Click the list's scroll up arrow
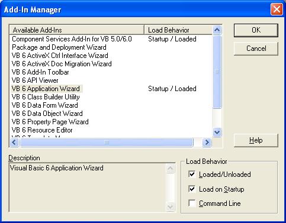 click(217, 30)
